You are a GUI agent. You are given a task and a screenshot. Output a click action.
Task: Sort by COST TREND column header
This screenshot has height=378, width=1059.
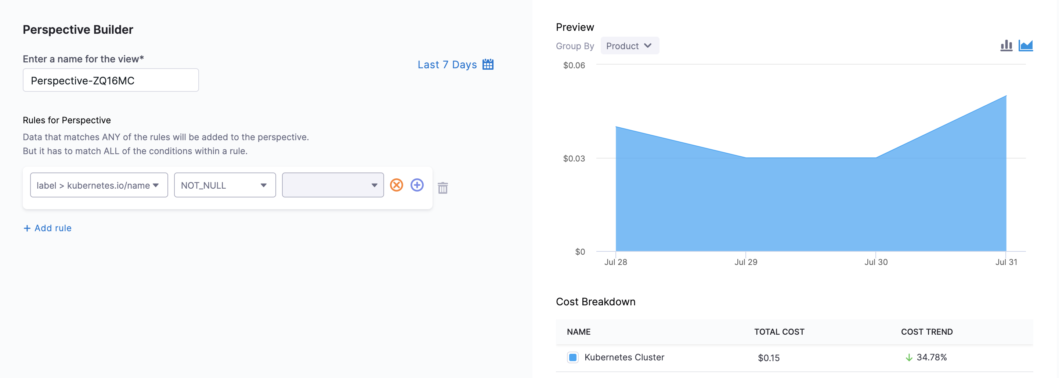[927, 331]
